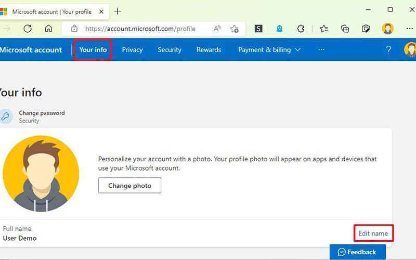The height and width of the screenshot is (260, 416).
Task: Open the blue ghost extension icon
Action: 279,29
